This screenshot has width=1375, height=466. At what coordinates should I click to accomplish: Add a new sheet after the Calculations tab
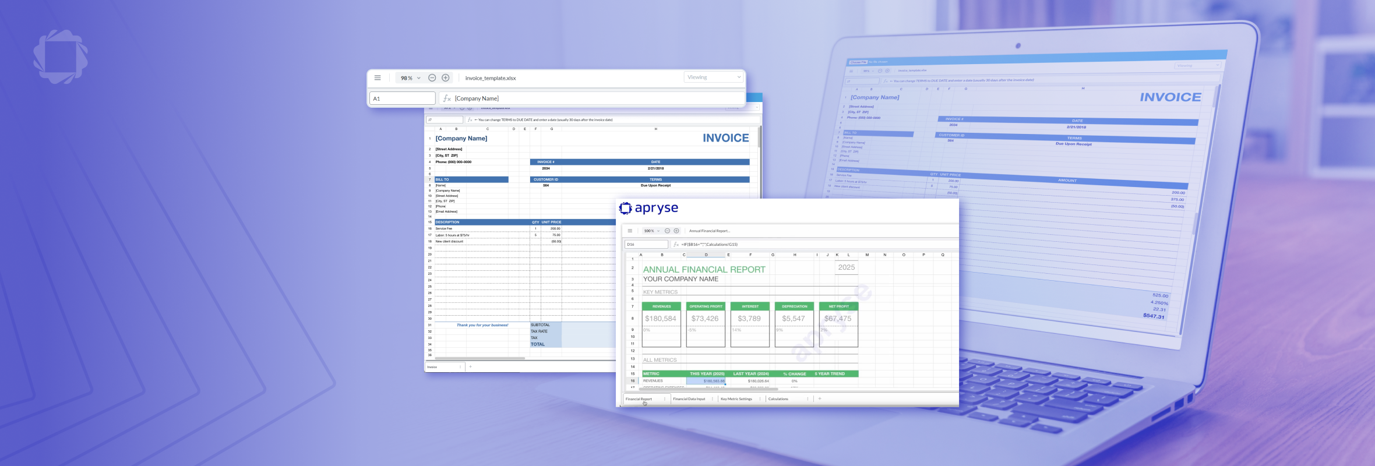click(x=820, y=399)
